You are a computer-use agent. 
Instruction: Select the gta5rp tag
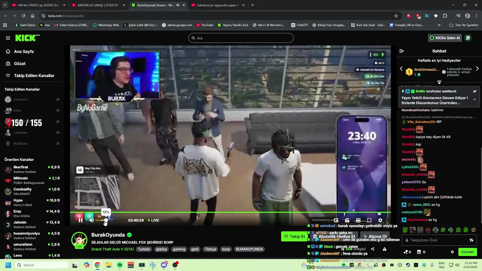162,249
